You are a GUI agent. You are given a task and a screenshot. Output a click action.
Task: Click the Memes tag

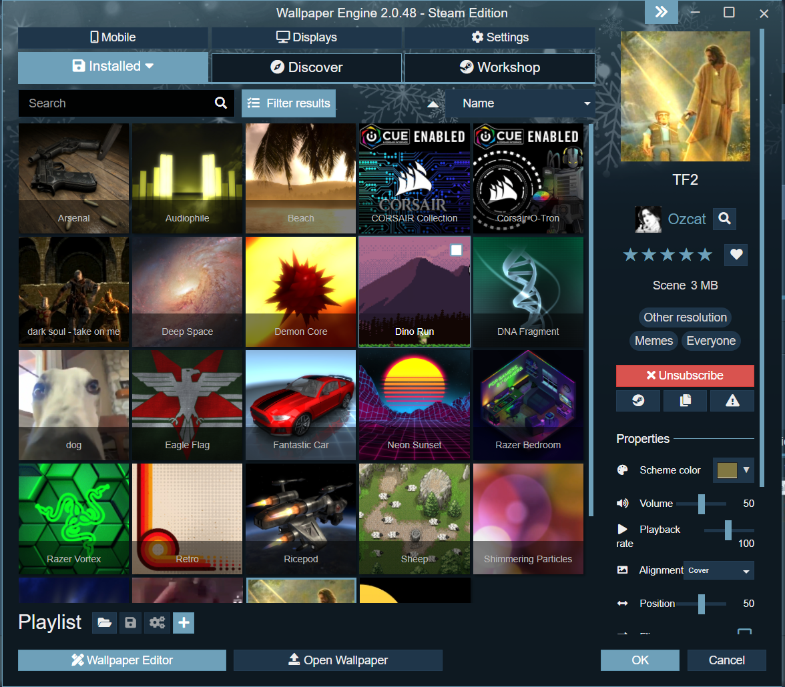653,341
